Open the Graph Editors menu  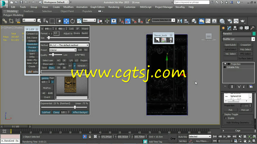pyautogui.click(x=97, y=7)
